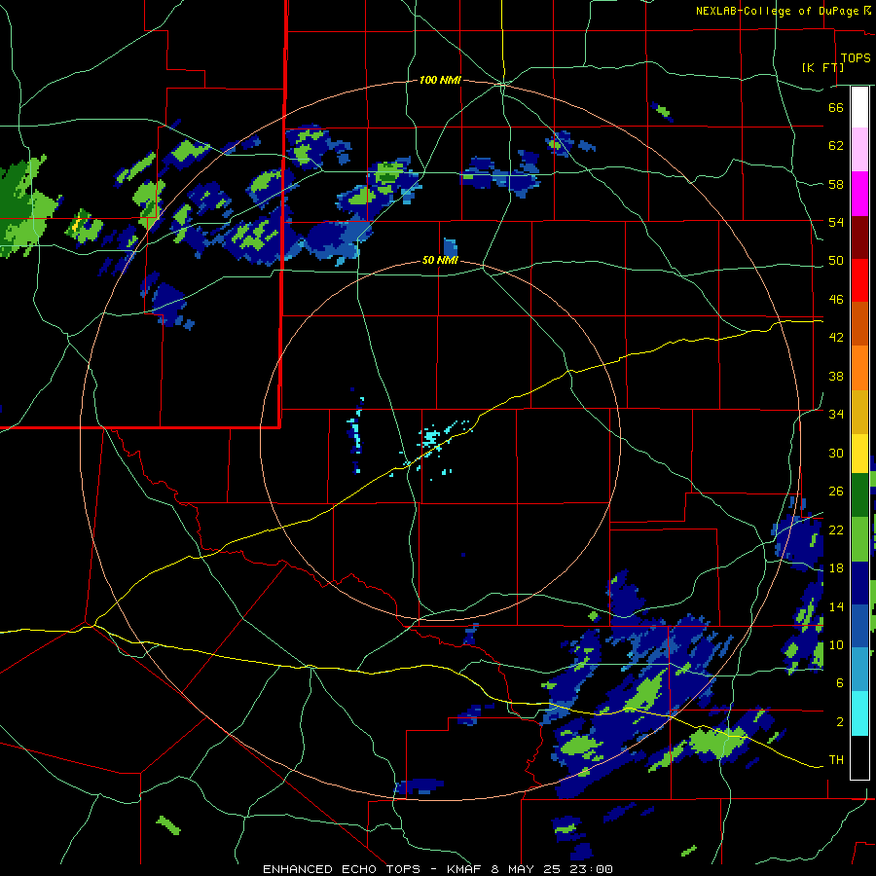Select the 2 legend value

click(839, 721)
